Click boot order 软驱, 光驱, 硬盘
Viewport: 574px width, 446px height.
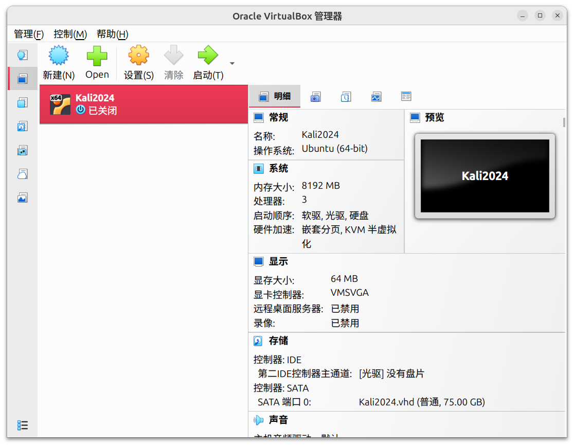tap(335, 216)
